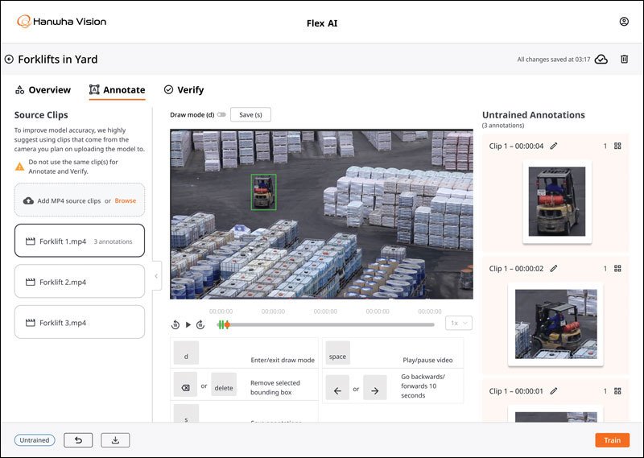
Task: Click the orange Train button
Action: pyautogui.click(x=612, y=440)
